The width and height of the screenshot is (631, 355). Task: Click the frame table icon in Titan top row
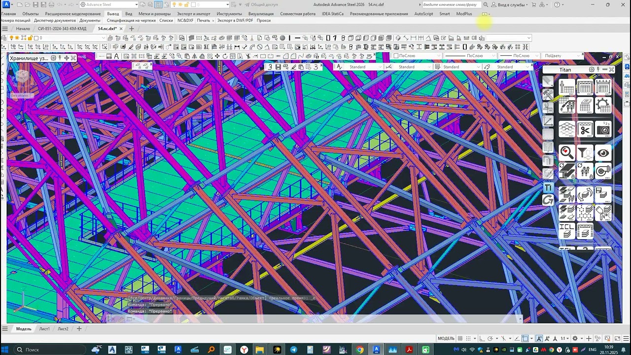[585, 87]
